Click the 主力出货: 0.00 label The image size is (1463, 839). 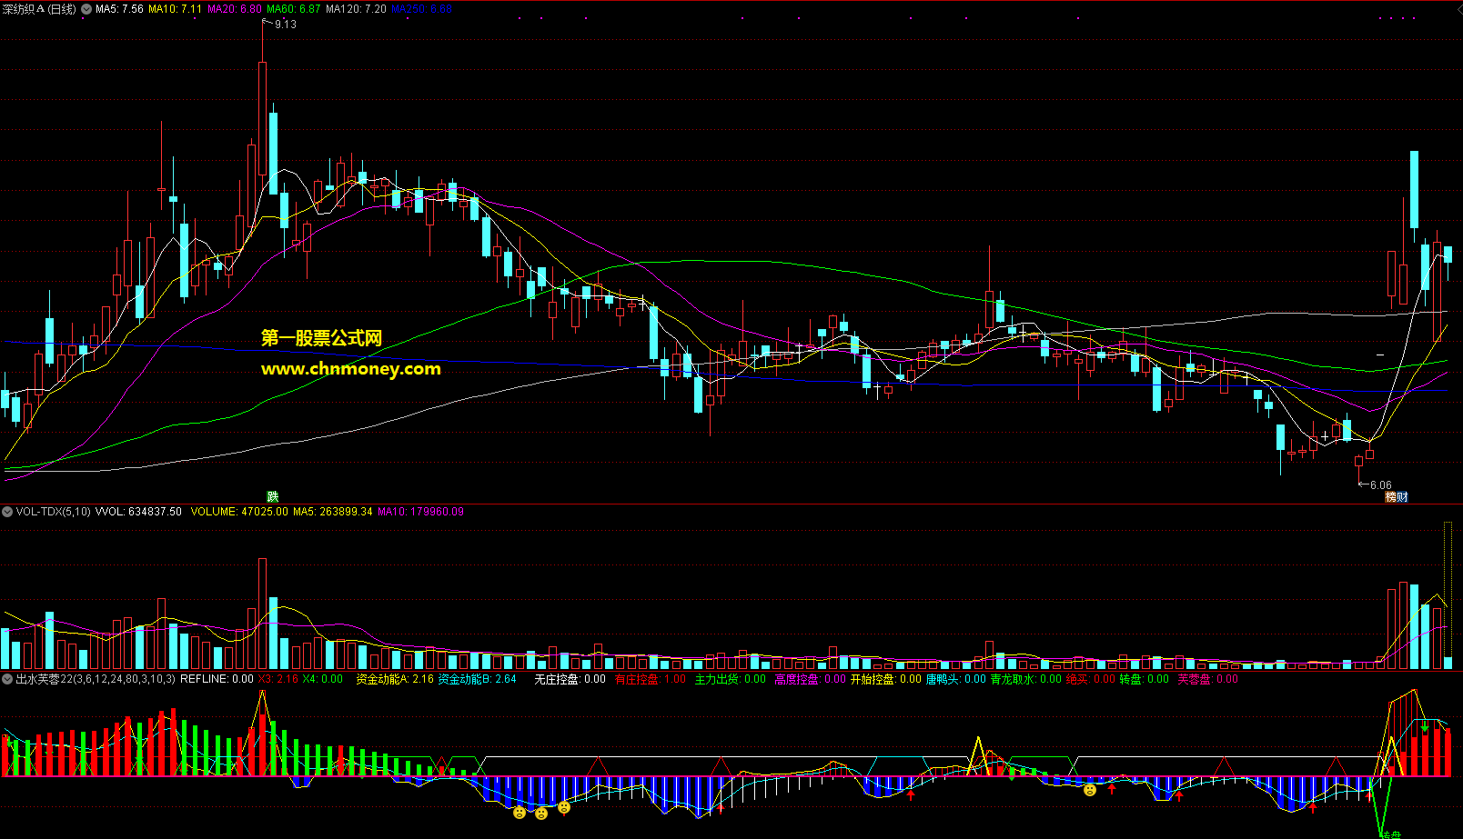point(730,679)
